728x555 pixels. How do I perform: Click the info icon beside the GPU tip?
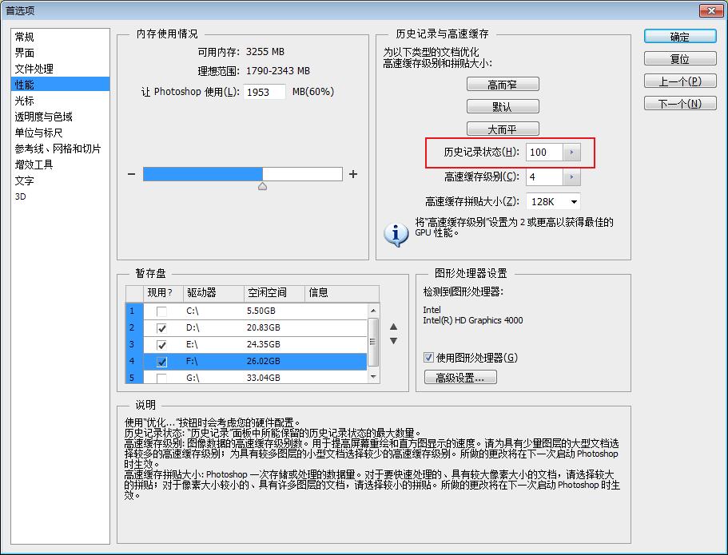pyautogui.click(x=395, y=233)
